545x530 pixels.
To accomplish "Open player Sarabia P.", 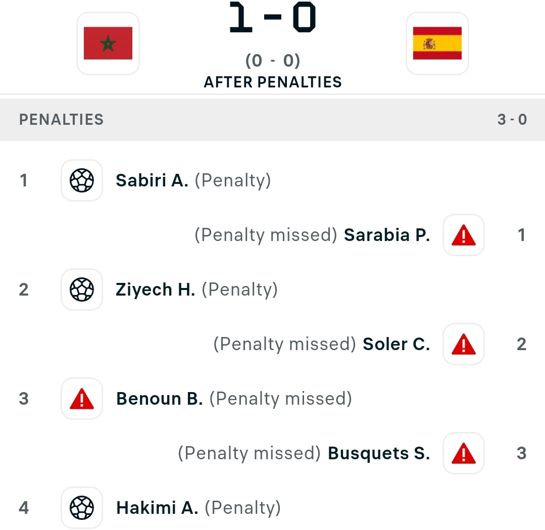I will pyautogui.click(x=387, y=235).
